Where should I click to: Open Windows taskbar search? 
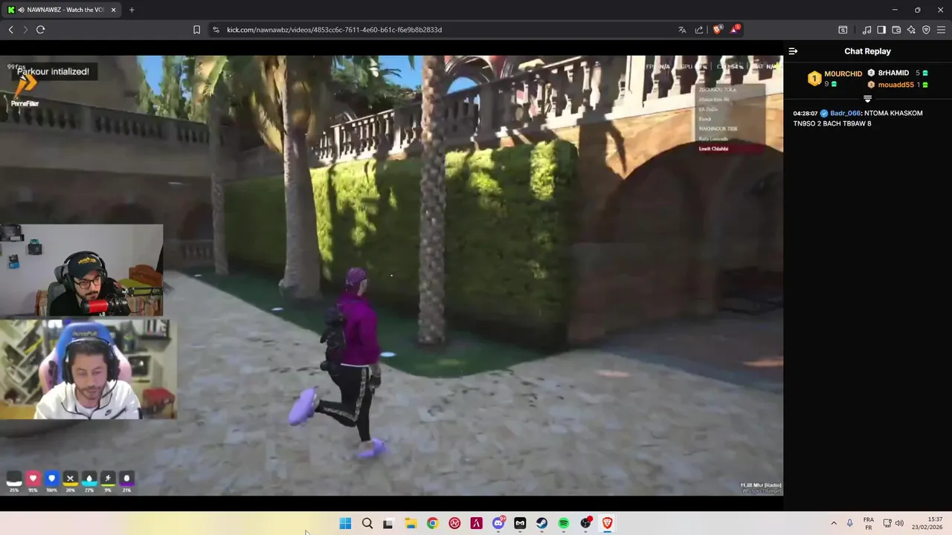(x=367, y=523)
